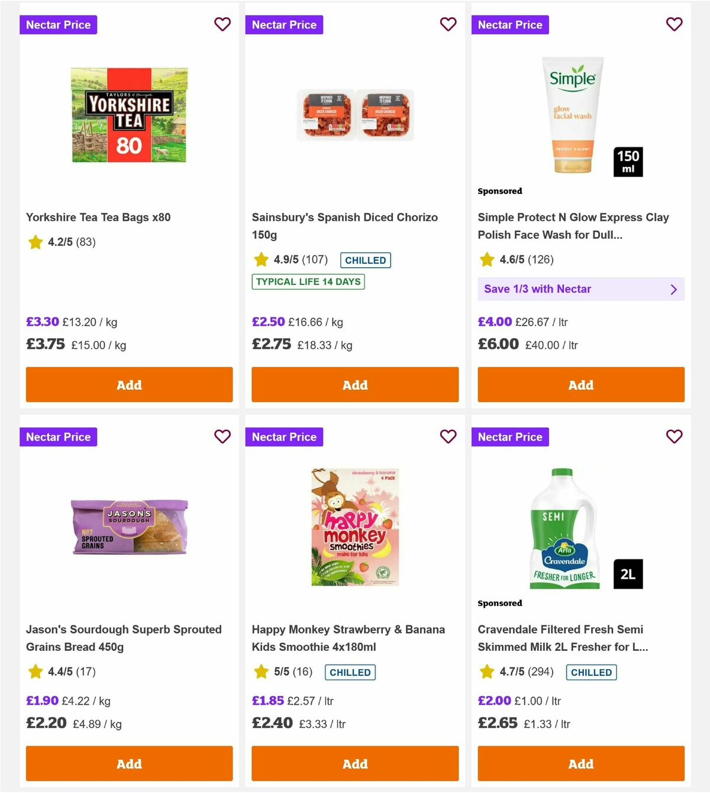This screenshot has height=793, width=710.
Task: Click the star icon on Jason's Sourdough bread
Action: click(35, 672)
